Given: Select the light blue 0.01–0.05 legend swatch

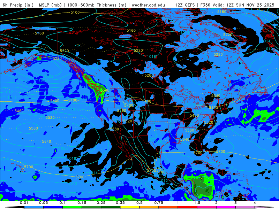Looking at the screenshot, I should [34, 207].
